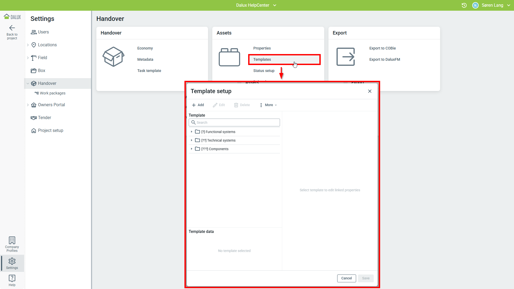Viewport: 514px width, 289px height.
Task: Click the history clock icon
Action: (464, 5)
